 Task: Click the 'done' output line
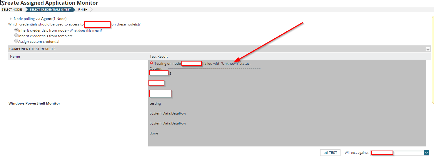point(154,133)
